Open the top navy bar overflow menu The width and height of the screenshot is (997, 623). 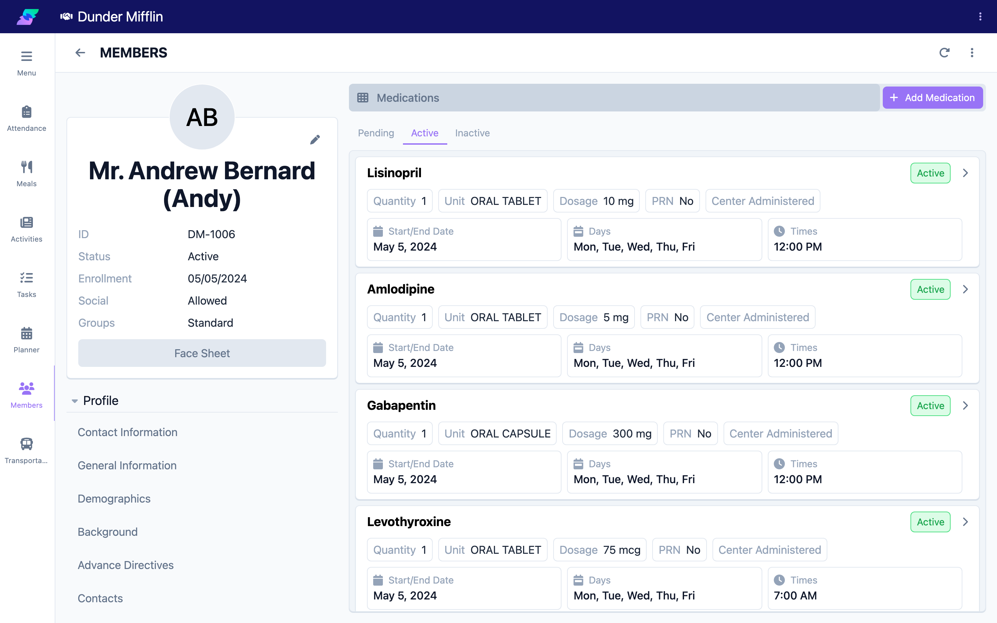(x=980, y=17)
